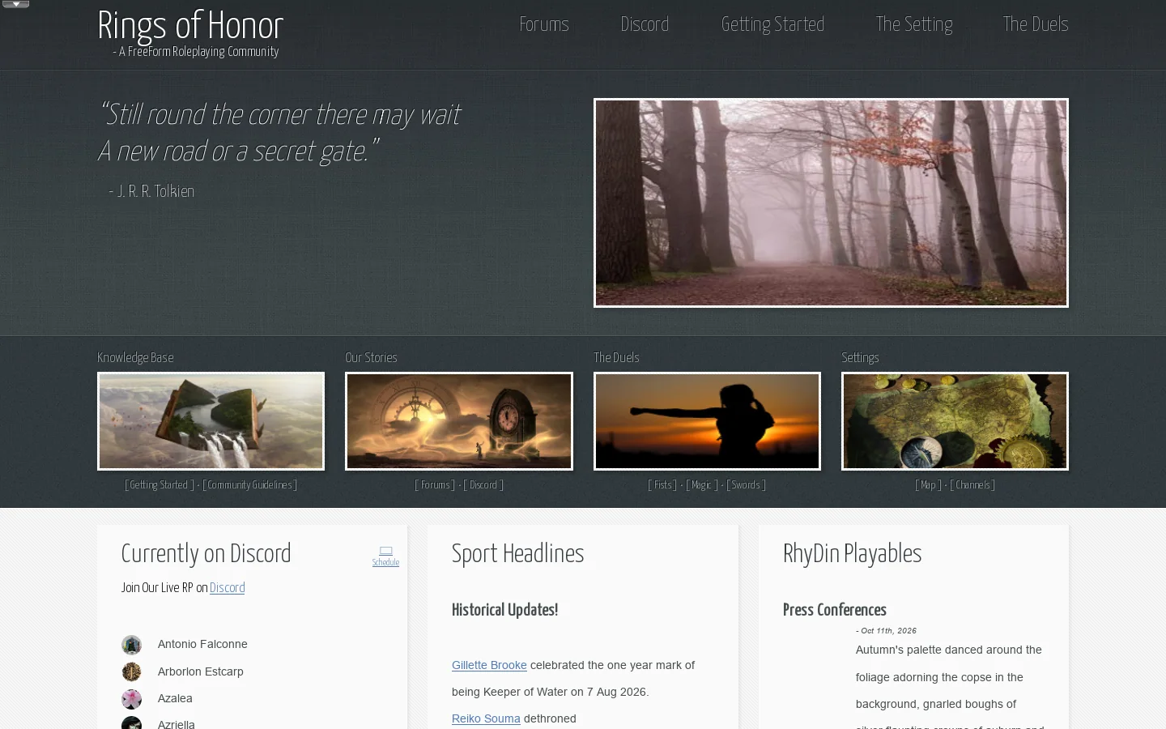
Task: Open the Discord menu item in header
Action: pos(645,24)
